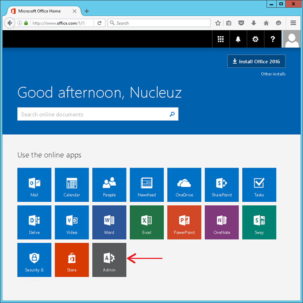This screenshot has width=303, height=303.
Task: Show bookmarks list icon in Firefox toolbar
Action: click(228, 23)
